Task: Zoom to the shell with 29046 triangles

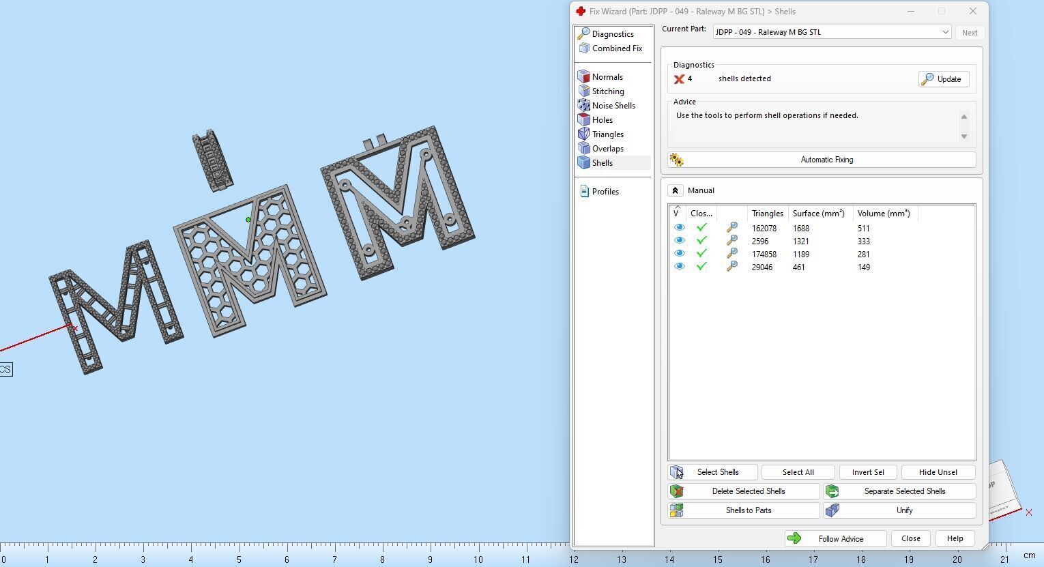Action: tap(731, 267)
